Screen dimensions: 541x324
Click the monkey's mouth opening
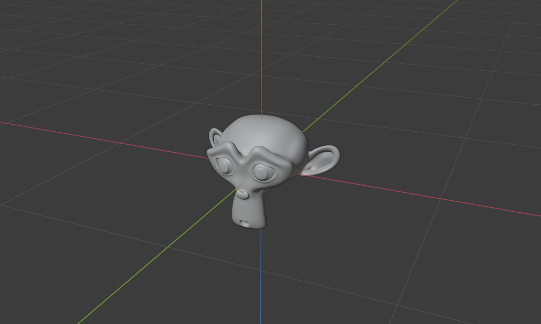pos(245,222)
